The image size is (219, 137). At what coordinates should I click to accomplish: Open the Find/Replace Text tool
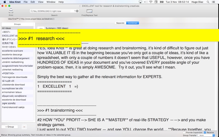click(x=90, y=11)
